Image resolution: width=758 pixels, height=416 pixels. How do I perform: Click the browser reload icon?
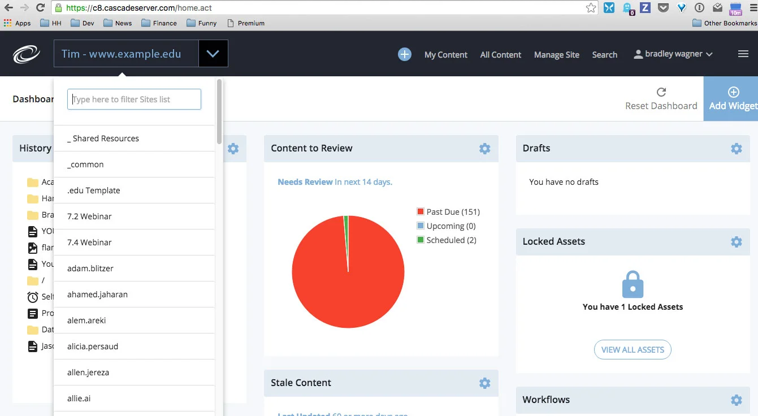tap(40, 8)
